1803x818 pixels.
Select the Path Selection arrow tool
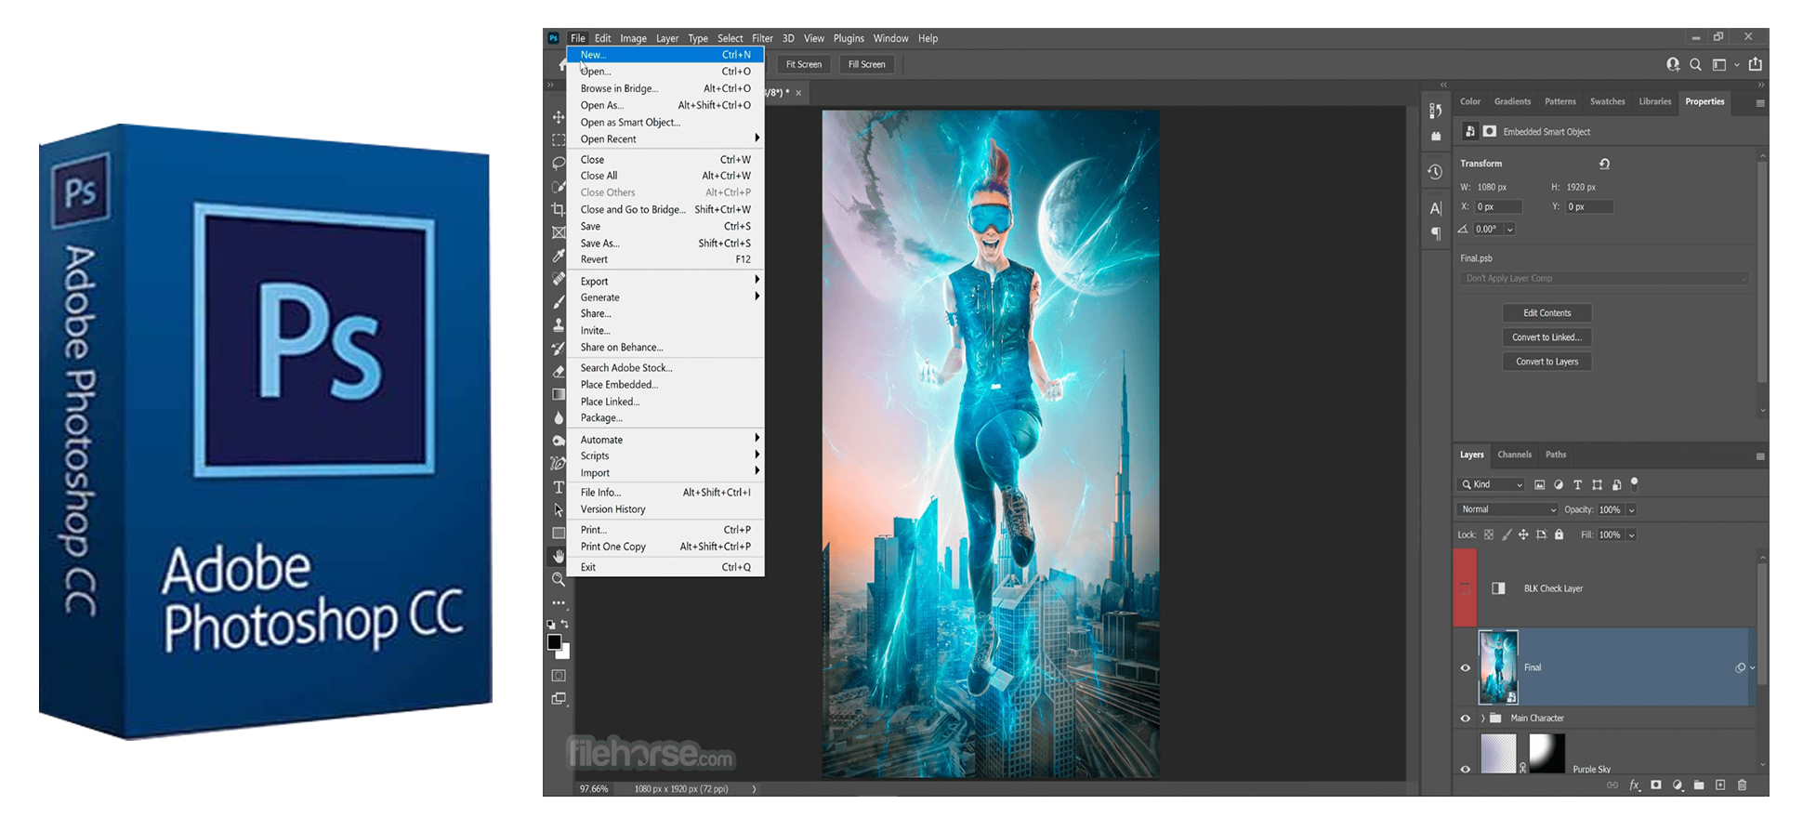559,510
